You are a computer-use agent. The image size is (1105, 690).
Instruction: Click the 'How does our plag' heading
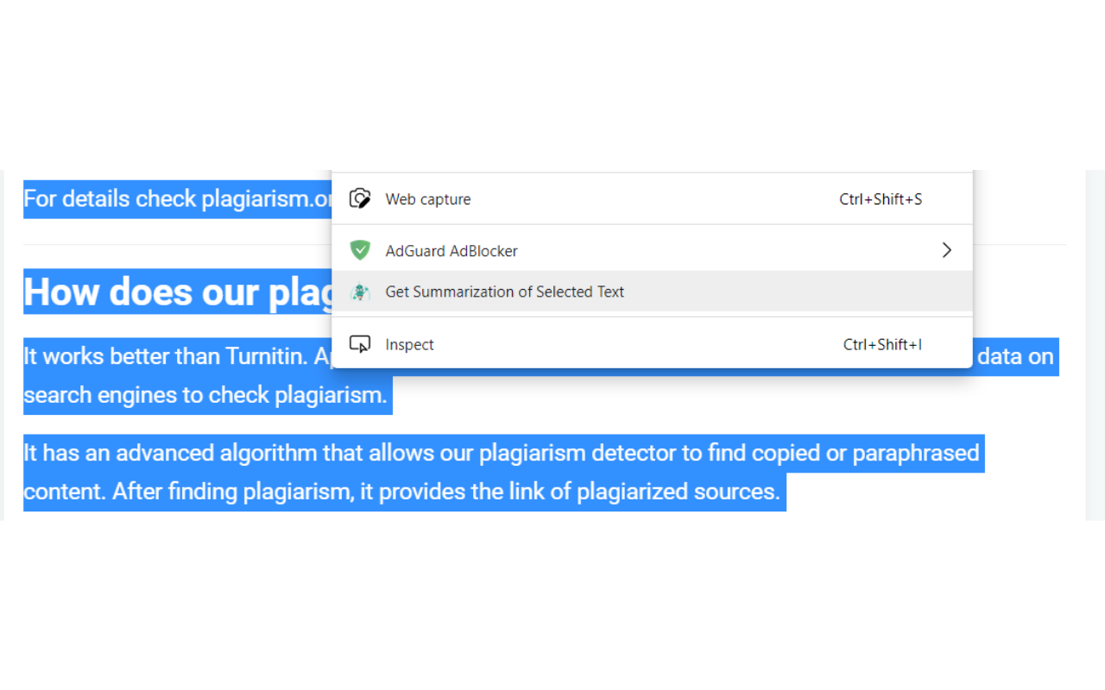178,292
